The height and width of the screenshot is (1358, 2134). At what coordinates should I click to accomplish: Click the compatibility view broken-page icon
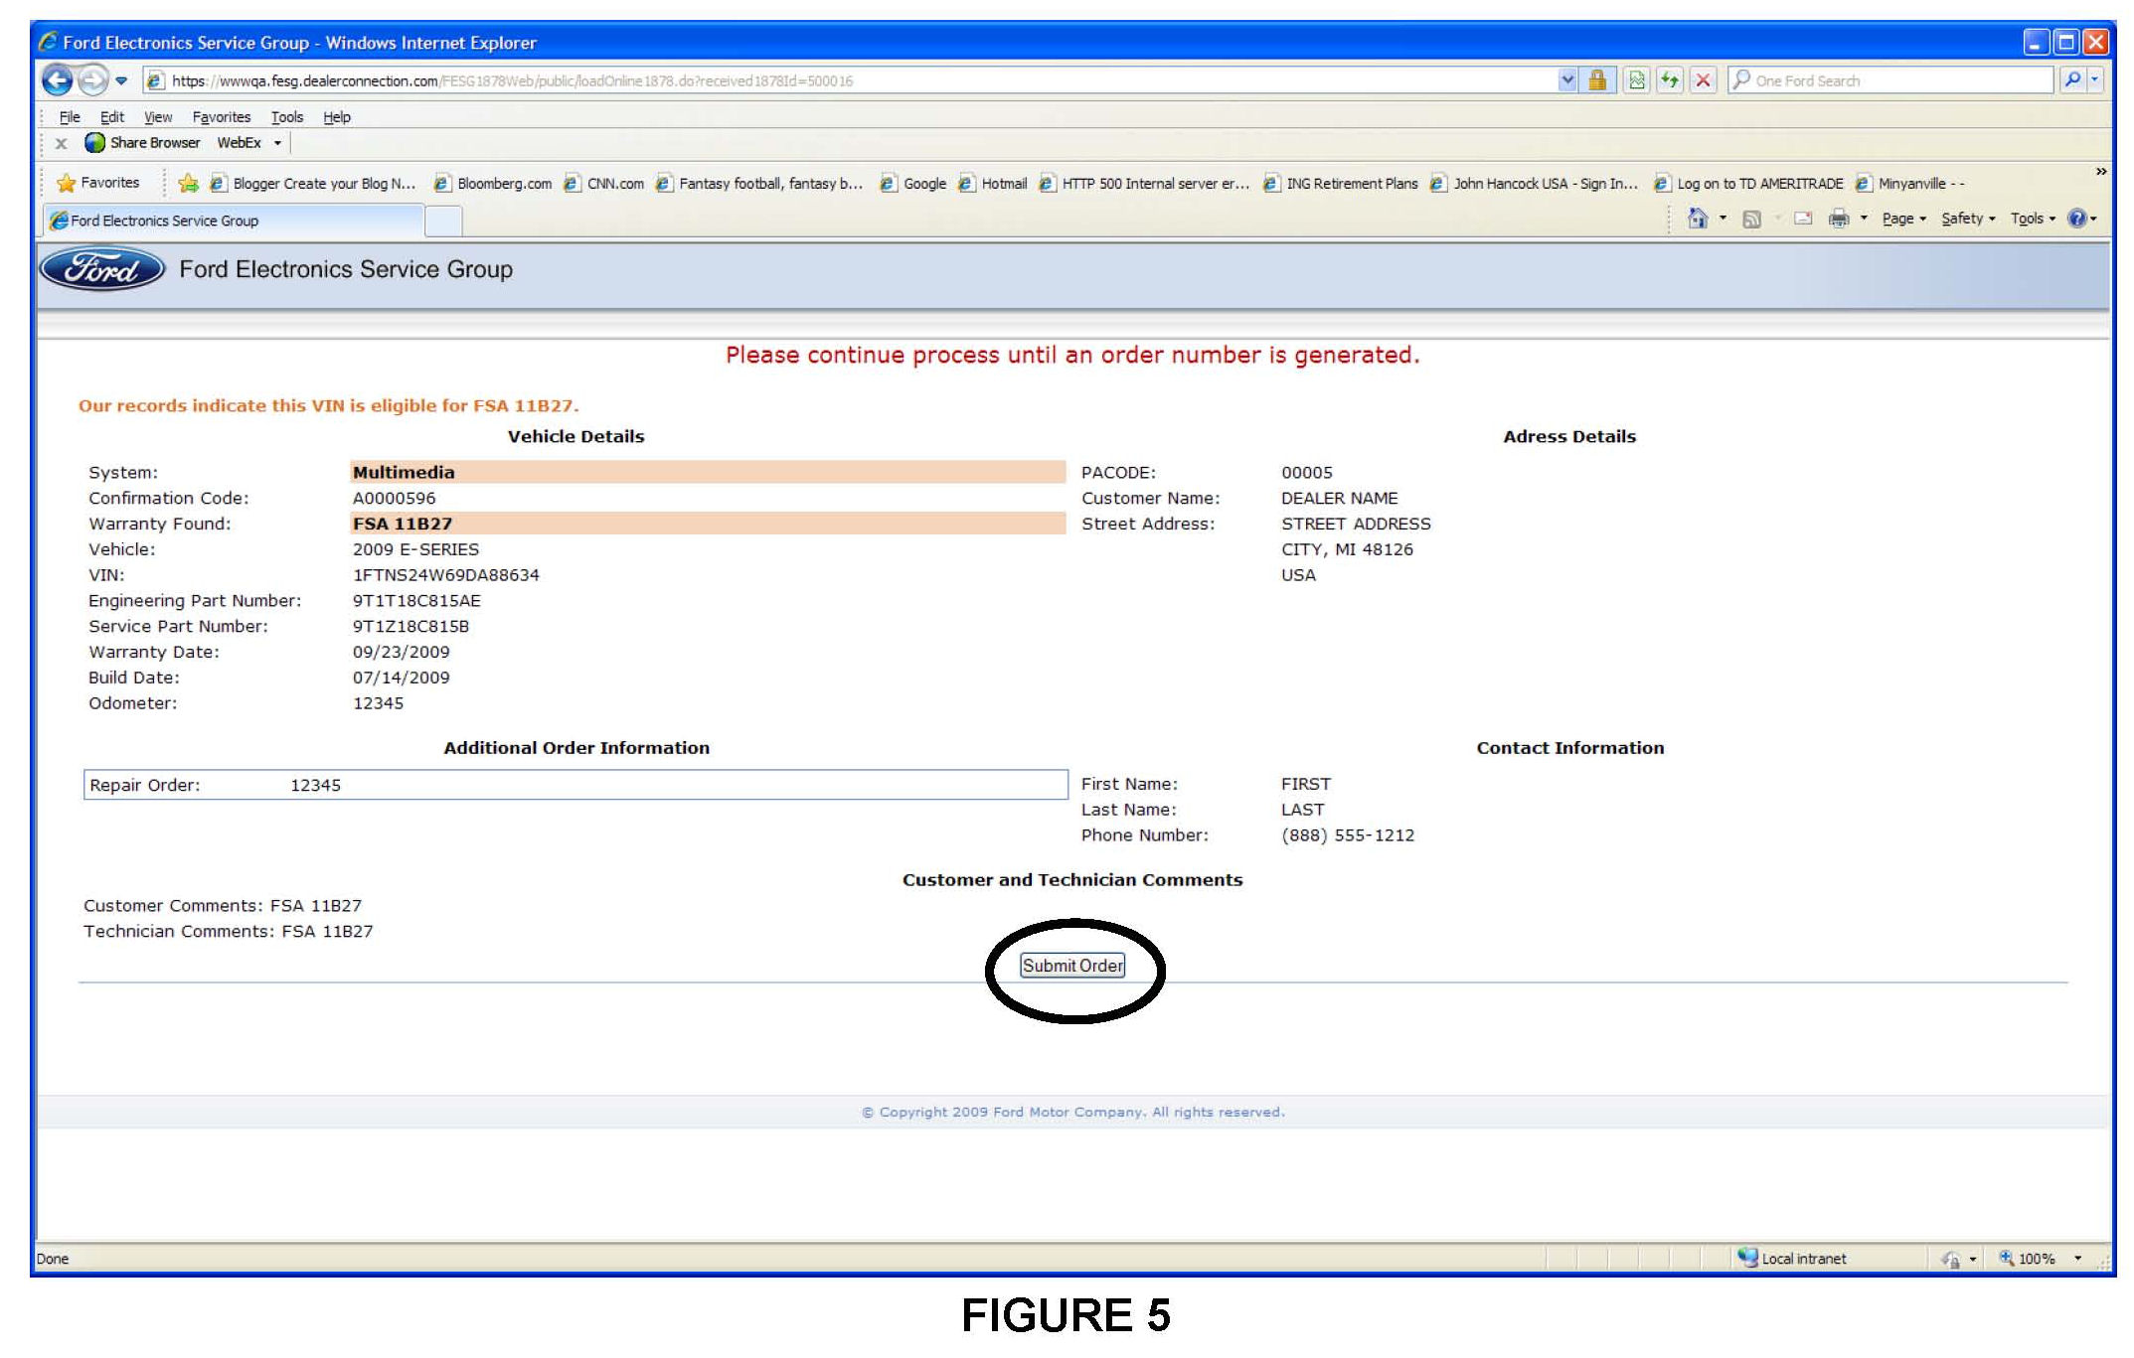coord(1636,80)
